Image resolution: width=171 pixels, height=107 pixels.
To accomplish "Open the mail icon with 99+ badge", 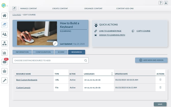I will (x=4, y=62).
